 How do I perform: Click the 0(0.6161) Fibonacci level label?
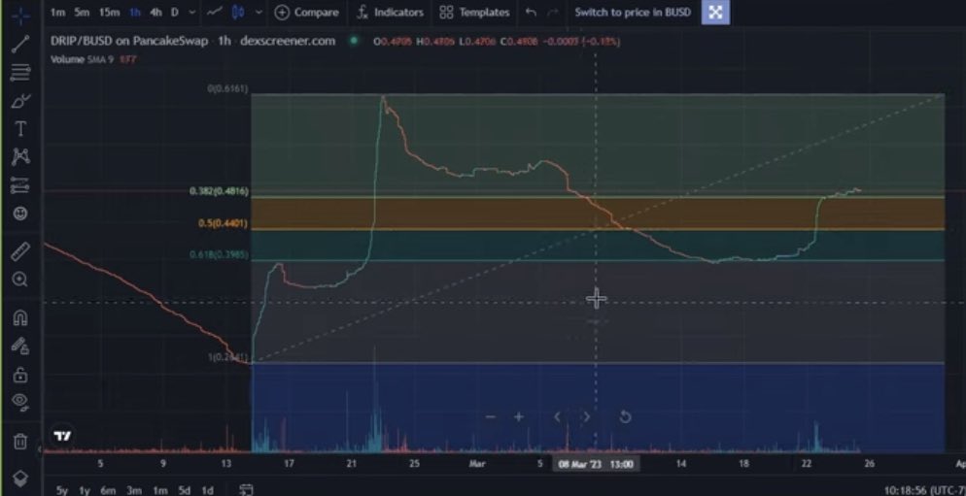coord(228,89)
